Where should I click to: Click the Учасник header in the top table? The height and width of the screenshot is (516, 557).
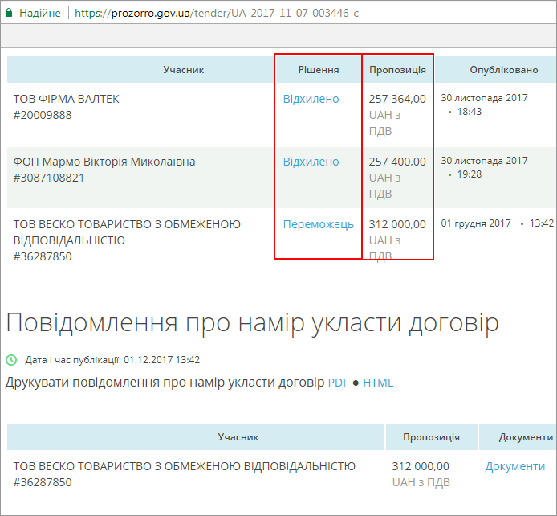184,70
